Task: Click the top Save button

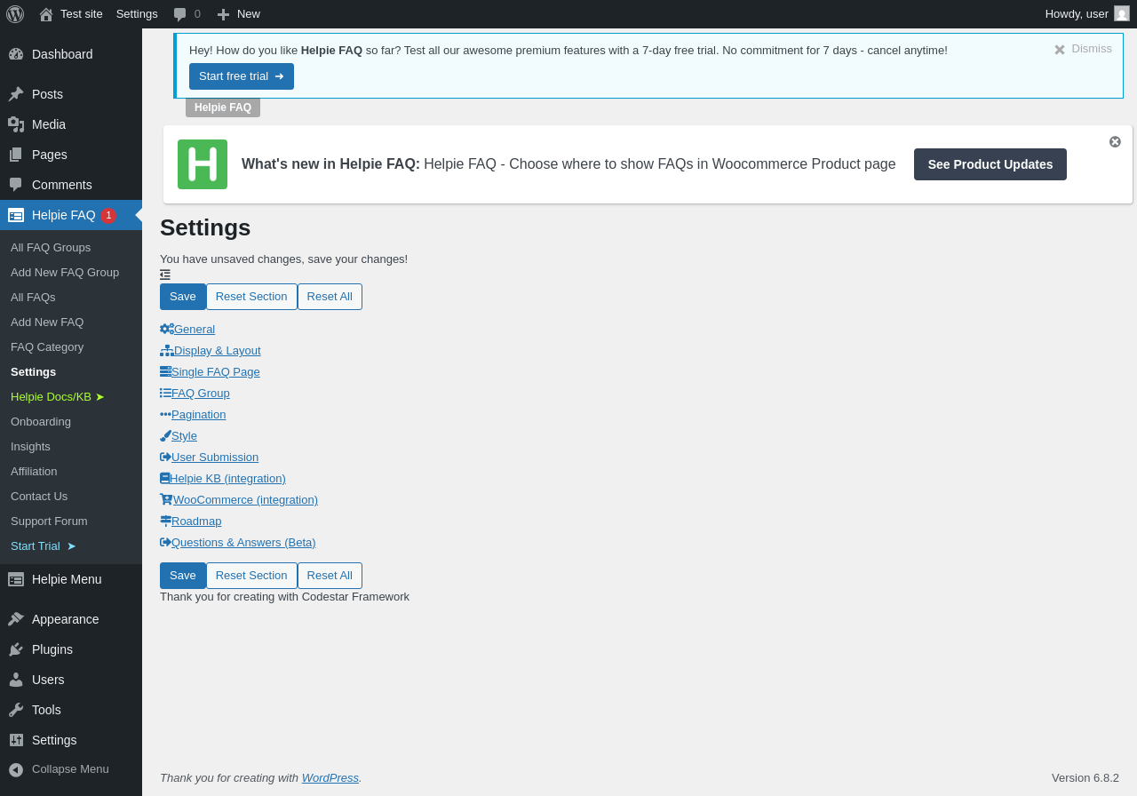Action: pos(183,297)
